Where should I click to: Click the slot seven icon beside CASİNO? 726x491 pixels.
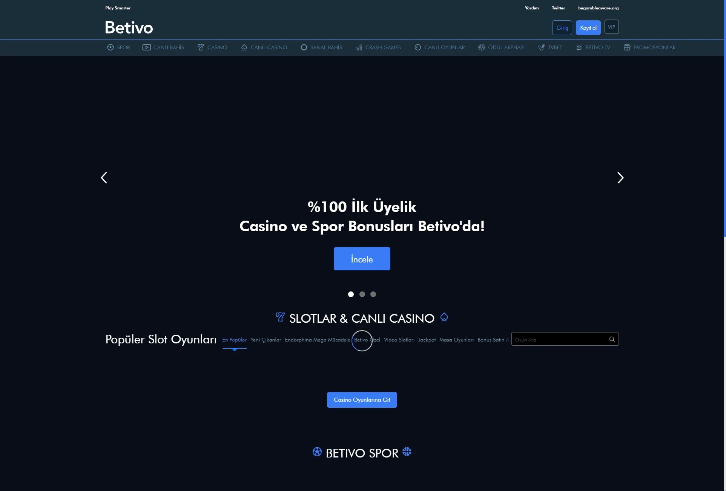pyautogui.click(x=201, y=47)
